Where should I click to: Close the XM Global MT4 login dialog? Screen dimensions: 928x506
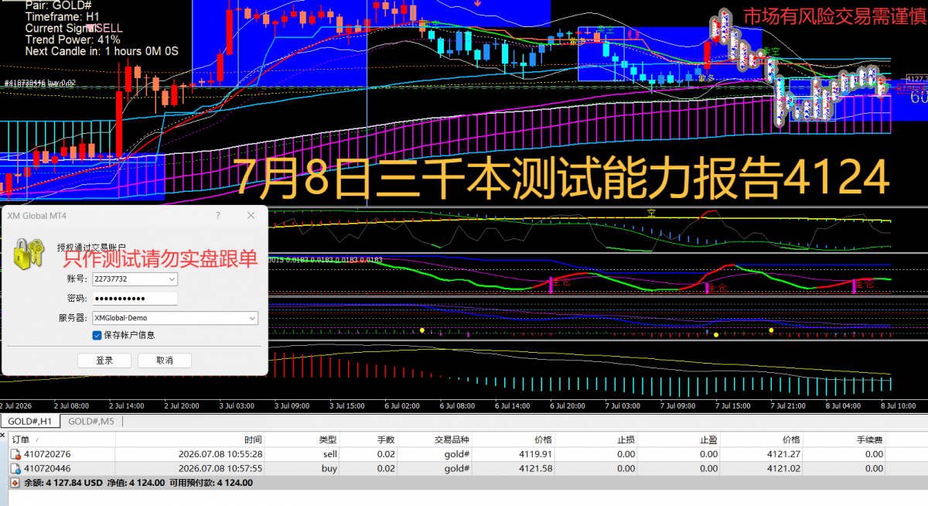(250, 216)
